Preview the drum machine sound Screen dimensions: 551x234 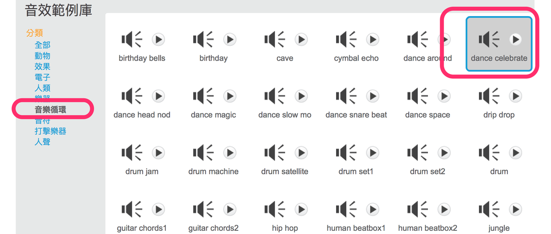coord(230,153)
